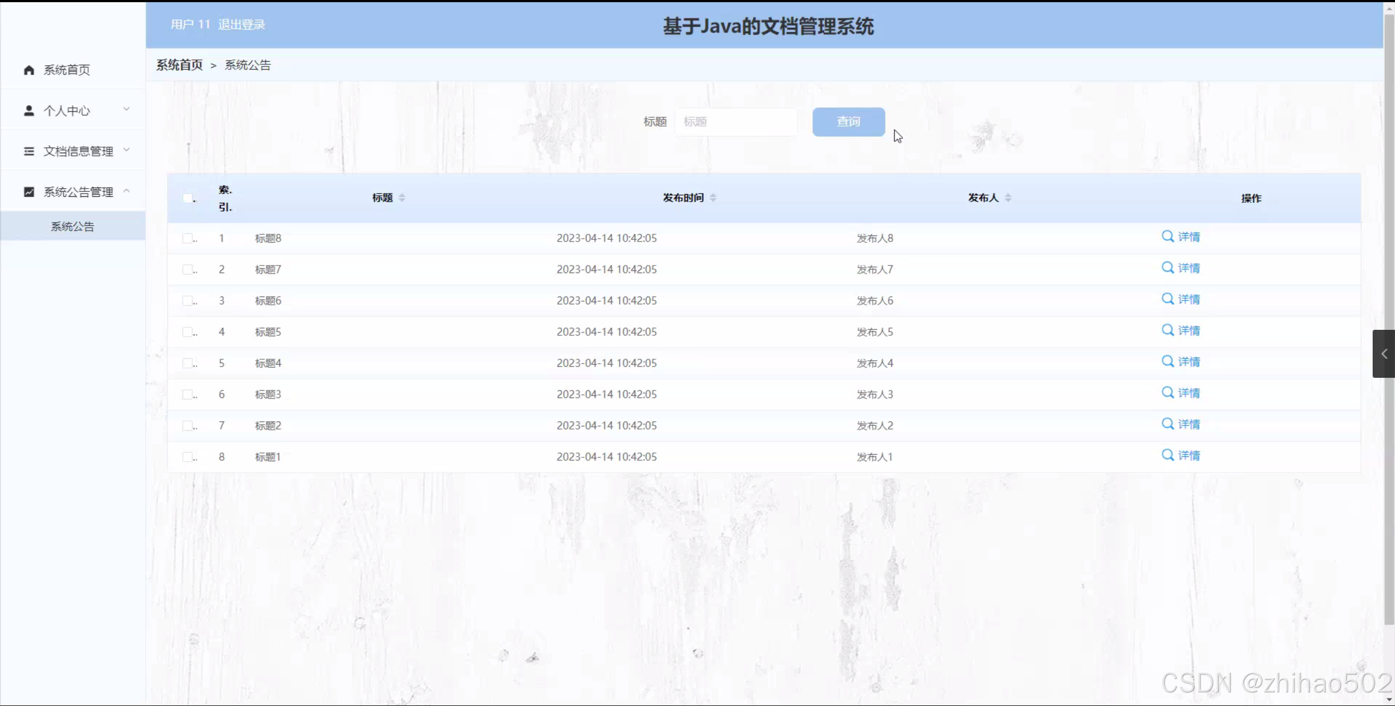This screenshot has height=706, width=1395.
Task: Click 系统首页 in the breadcrumb
Action: (179, 64)
